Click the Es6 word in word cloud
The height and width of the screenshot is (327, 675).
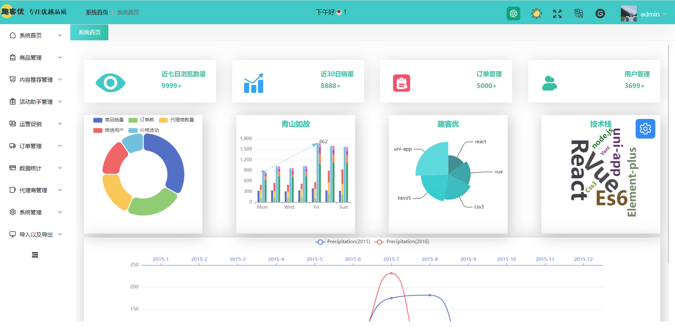click(x=612, y=198)
